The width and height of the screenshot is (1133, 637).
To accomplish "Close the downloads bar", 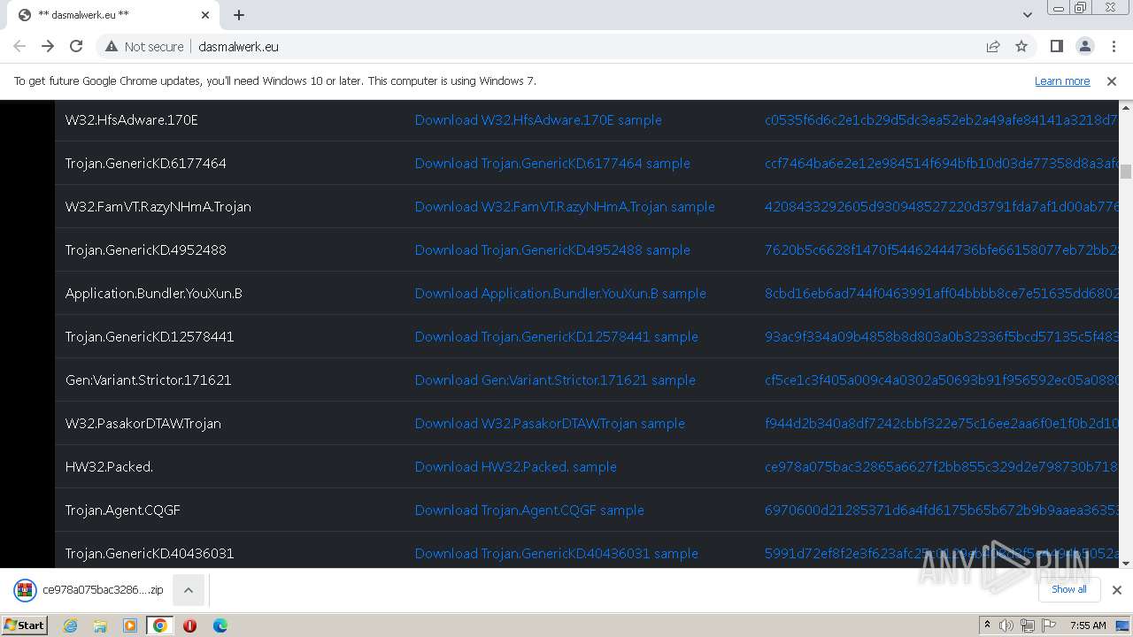I will tap(1116, 590).
